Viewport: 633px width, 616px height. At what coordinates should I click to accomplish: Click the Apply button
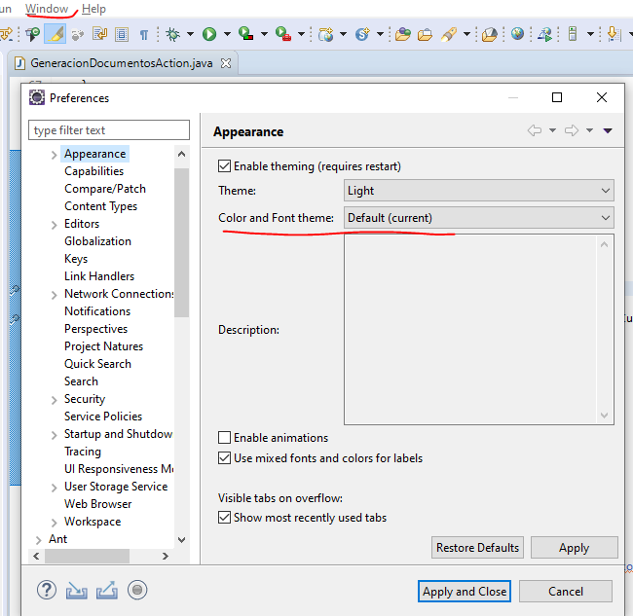coord(574,548)
